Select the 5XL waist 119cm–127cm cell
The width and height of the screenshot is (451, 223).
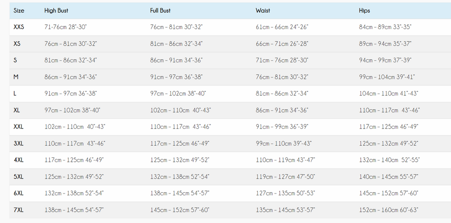click(285, 177)
